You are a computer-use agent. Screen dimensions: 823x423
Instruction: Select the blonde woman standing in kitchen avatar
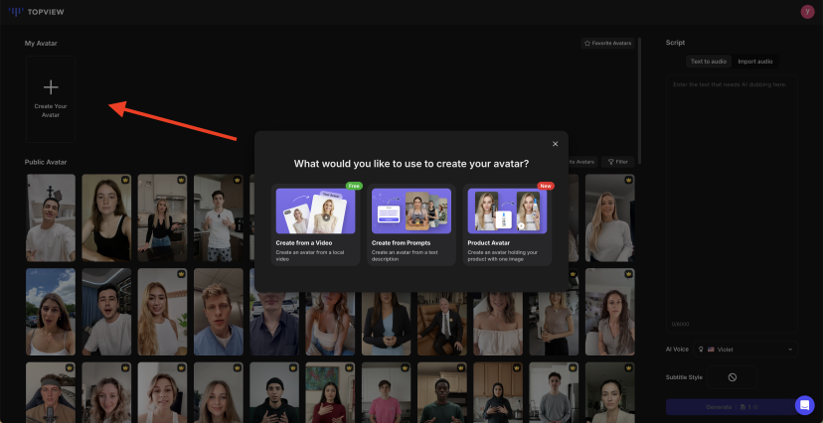[162, 217]
